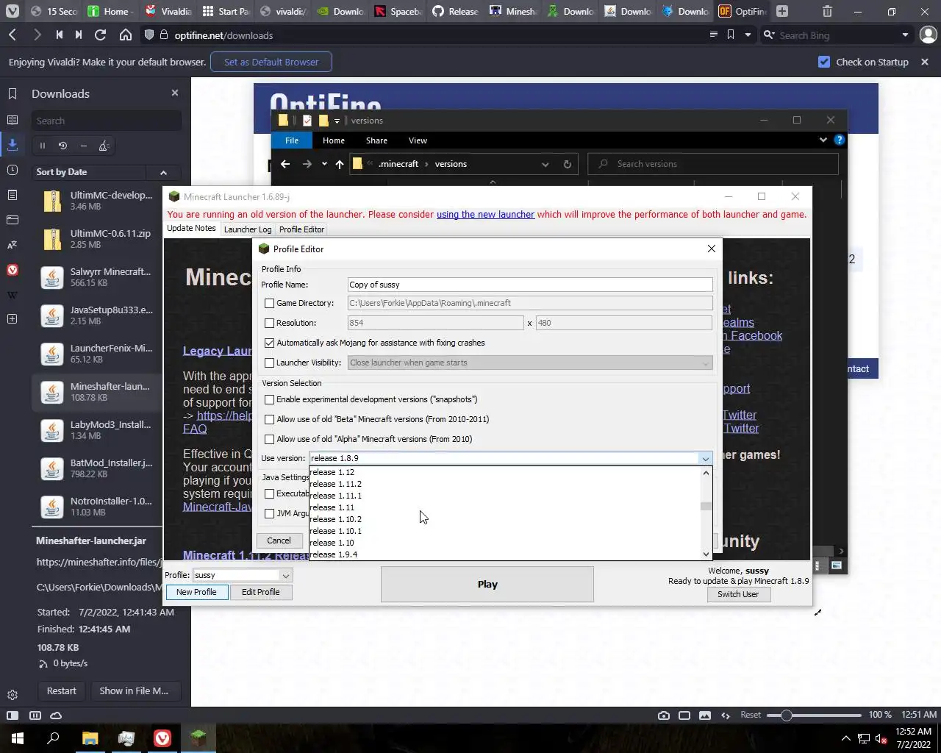Uncheck Automatically ask Mojang for assistance
The height and width of the screenshot is (753, 941).
click(269, 343)
